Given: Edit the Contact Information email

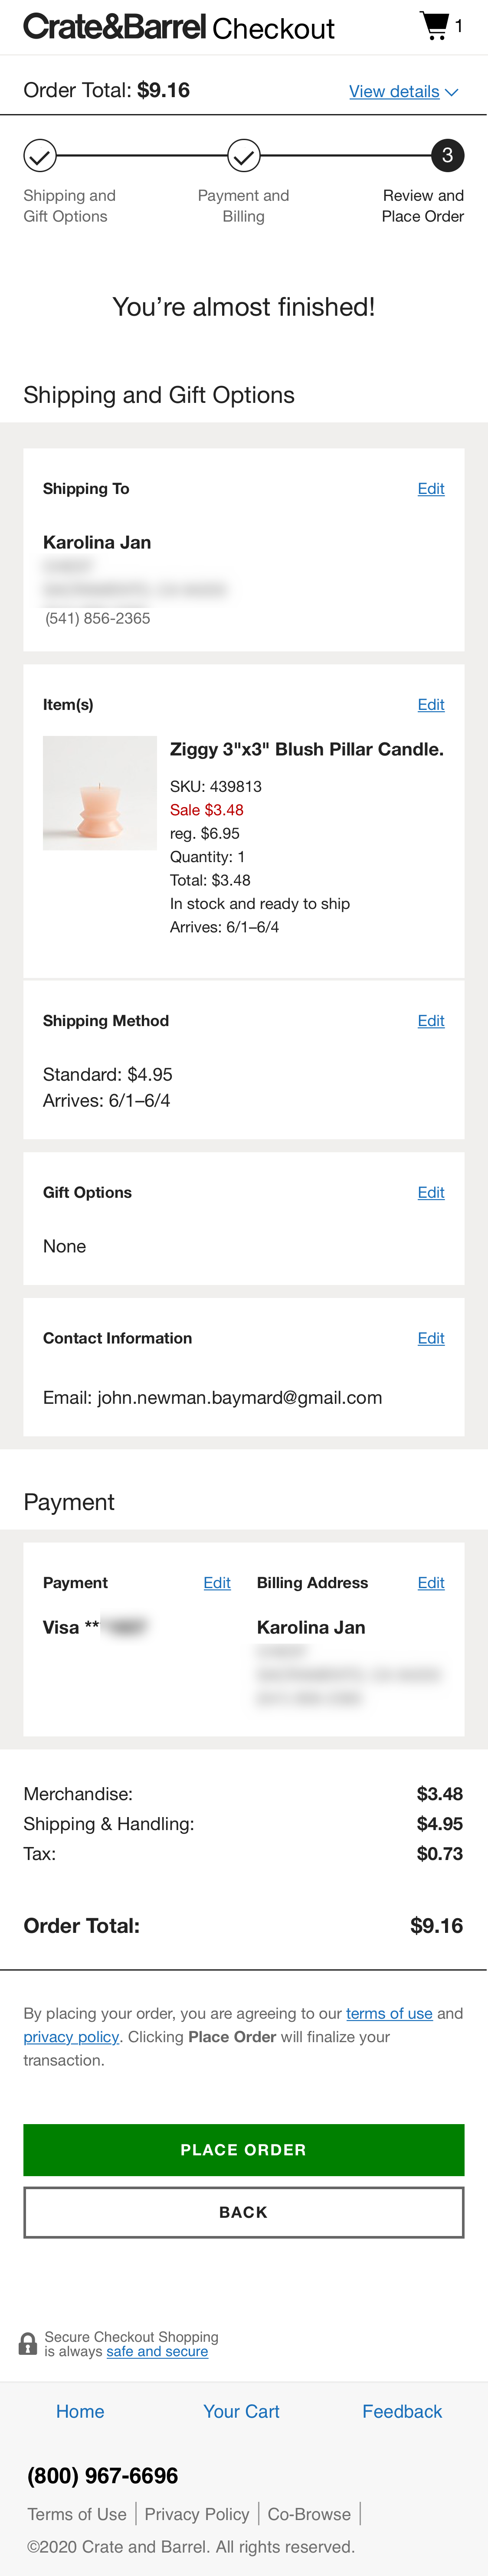Looking at the screenshot, I should [x=431, y=1338].
